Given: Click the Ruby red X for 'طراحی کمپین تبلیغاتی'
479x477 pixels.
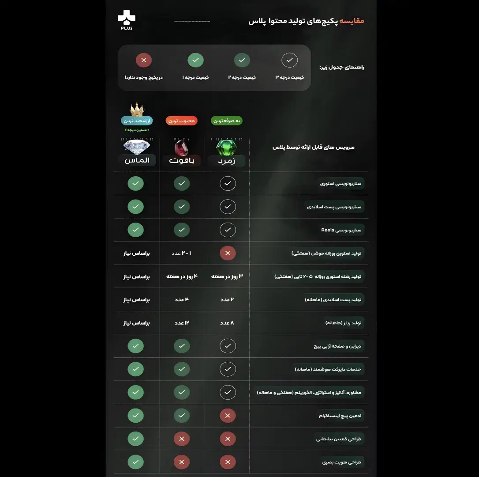Looking at the screenshot, I should tap(182, 439).
